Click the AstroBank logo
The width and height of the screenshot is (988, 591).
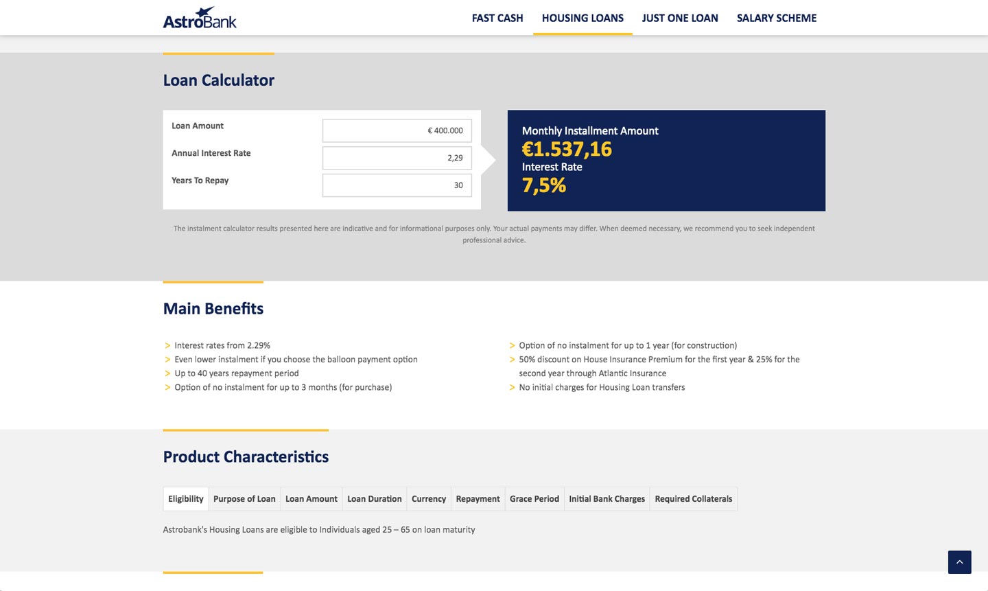click(200, 18)
